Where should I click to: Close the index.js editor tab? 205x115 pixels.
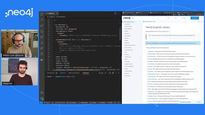[x=57, y=13]
